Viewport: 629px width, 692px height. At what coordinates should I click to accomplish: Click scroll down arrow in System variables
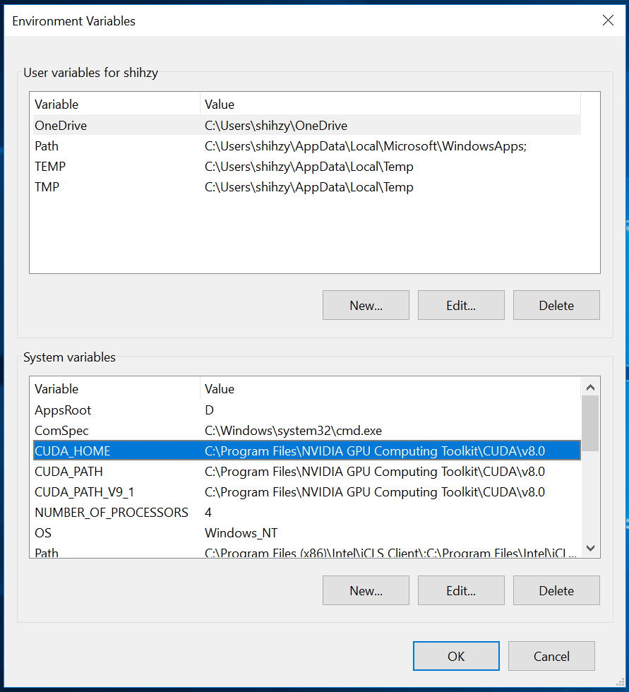[590, 548]
